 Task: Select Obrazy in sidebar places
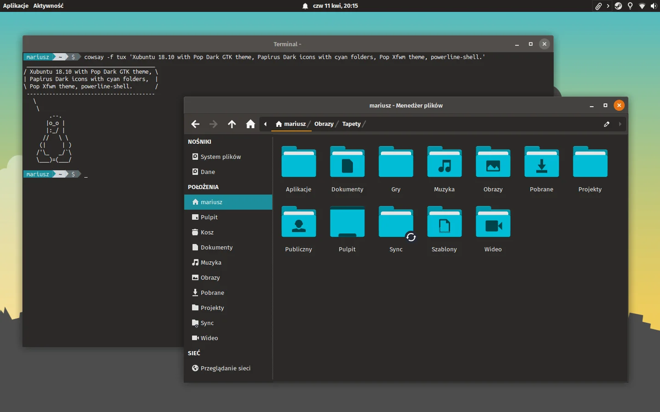(x=228, y=277)
